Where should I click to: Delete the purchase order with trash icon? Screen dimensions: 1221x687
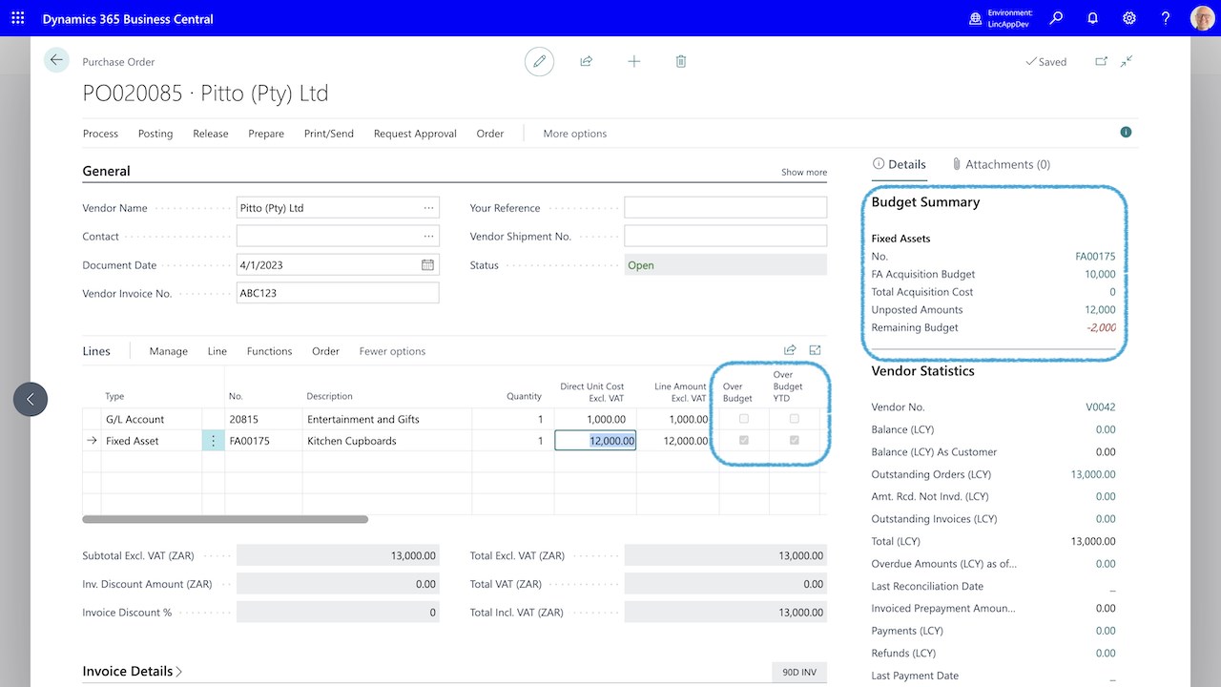[681, 61]
